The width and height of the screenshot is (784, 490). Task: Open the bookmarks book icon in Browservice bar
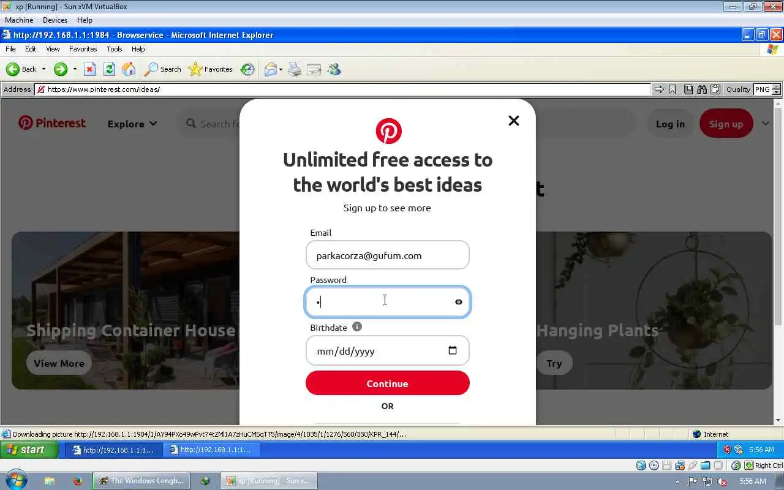coord(688,89)
